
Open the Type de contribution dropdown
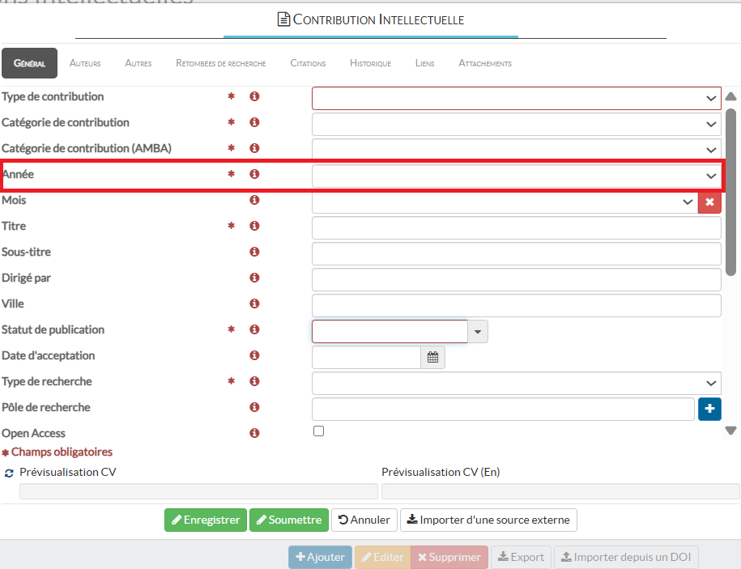(x=516, y=98)
